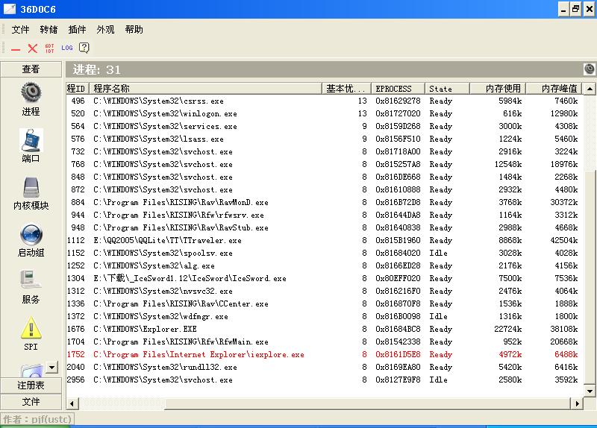The width and height of the screenshot is (597, 428).
Task: Click the help question-mark toolbar icon
Action: click(84, 48)
